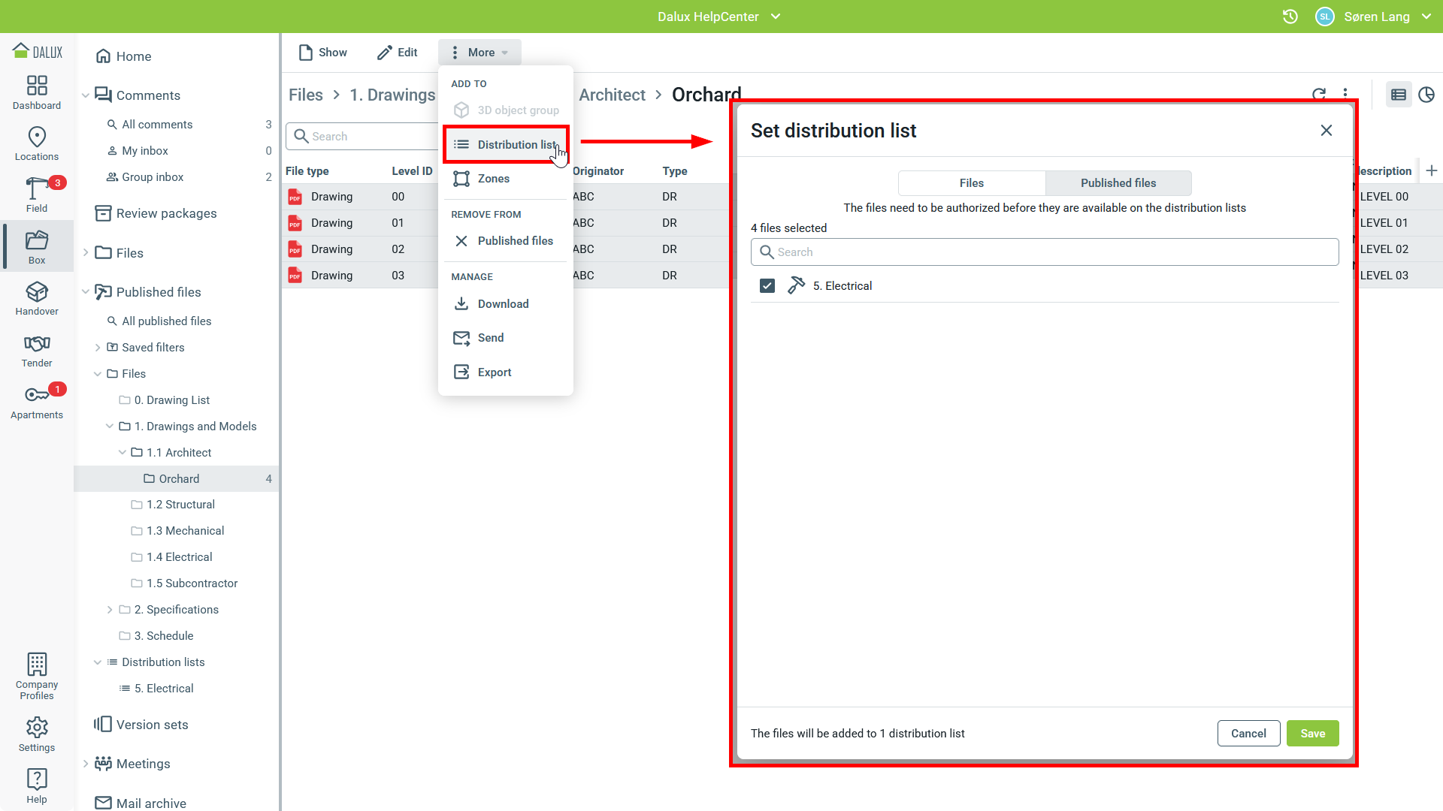Switch to the Files tab in the dialog
The image size is (1443, 811).
pos(971,183)
